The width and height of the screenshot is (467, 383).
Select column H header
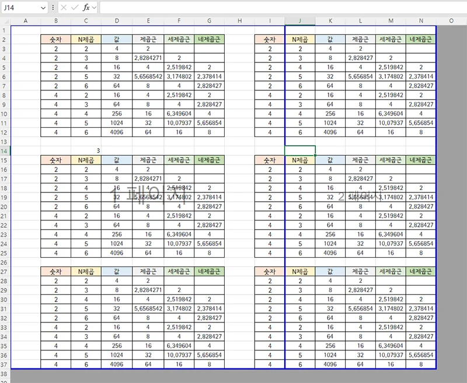tap(240, 21)
